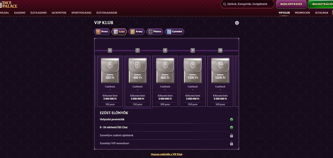Click lock icon for Személyi VIP menedzser
This screenshot has width=333, height=158.
(232, 144)
